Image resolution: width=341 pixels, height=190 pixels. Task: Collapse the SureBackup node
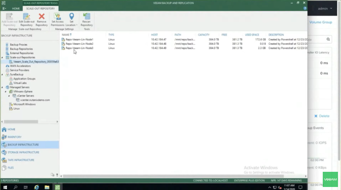(2, 74)
